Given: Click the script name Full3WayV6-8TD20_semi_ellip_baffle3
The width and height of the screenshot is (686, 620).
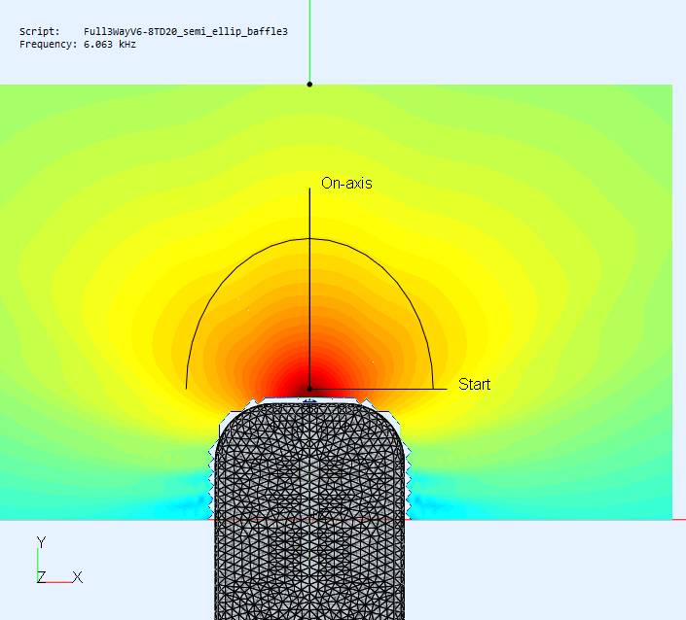Looking at the screenshot, I should (x=186, y=31).
